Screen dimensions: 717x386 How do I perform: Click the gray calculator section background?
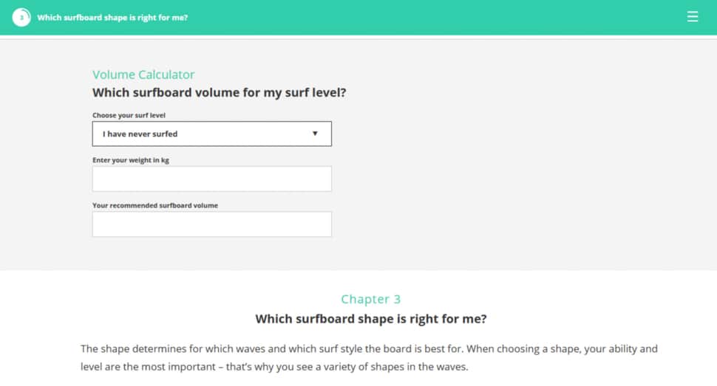point(526,155)
